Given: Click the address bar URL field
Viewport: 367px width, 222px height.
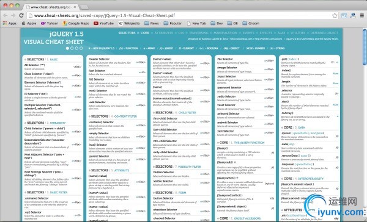Looking at the screenshot, I should pos(179,16).
